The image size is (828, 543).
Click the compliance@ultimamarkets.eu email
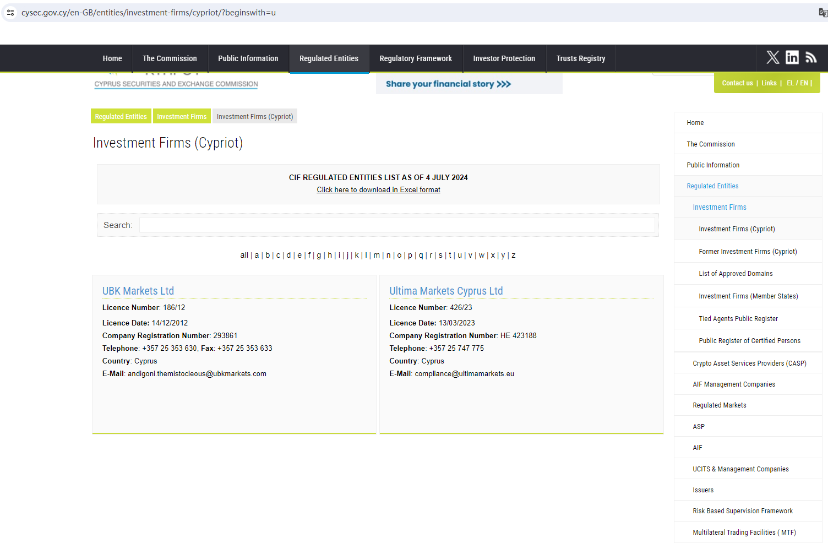tap(465, 373)
